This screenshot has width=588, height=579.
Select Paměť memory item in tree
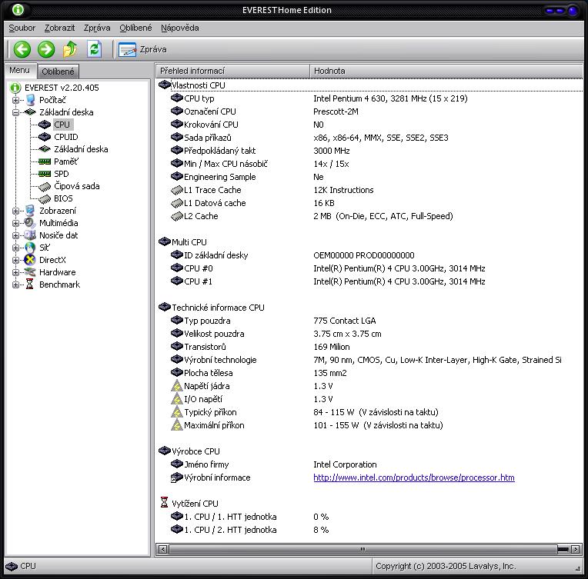pos(65,161)
